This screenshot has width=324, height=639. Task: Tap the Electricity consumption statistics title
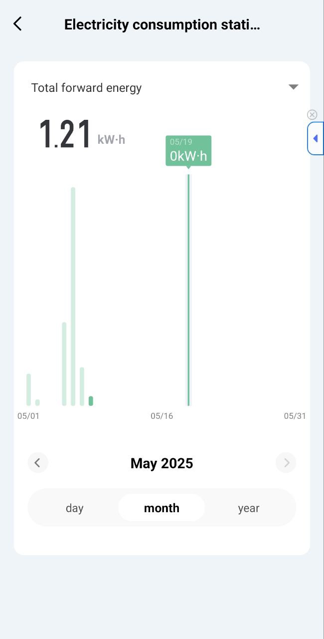[162, 24]
